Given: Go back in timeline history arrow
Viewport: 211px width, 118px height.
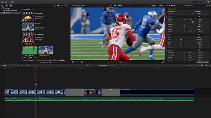Looking at the screenshot, I should (x=87, y=65).
